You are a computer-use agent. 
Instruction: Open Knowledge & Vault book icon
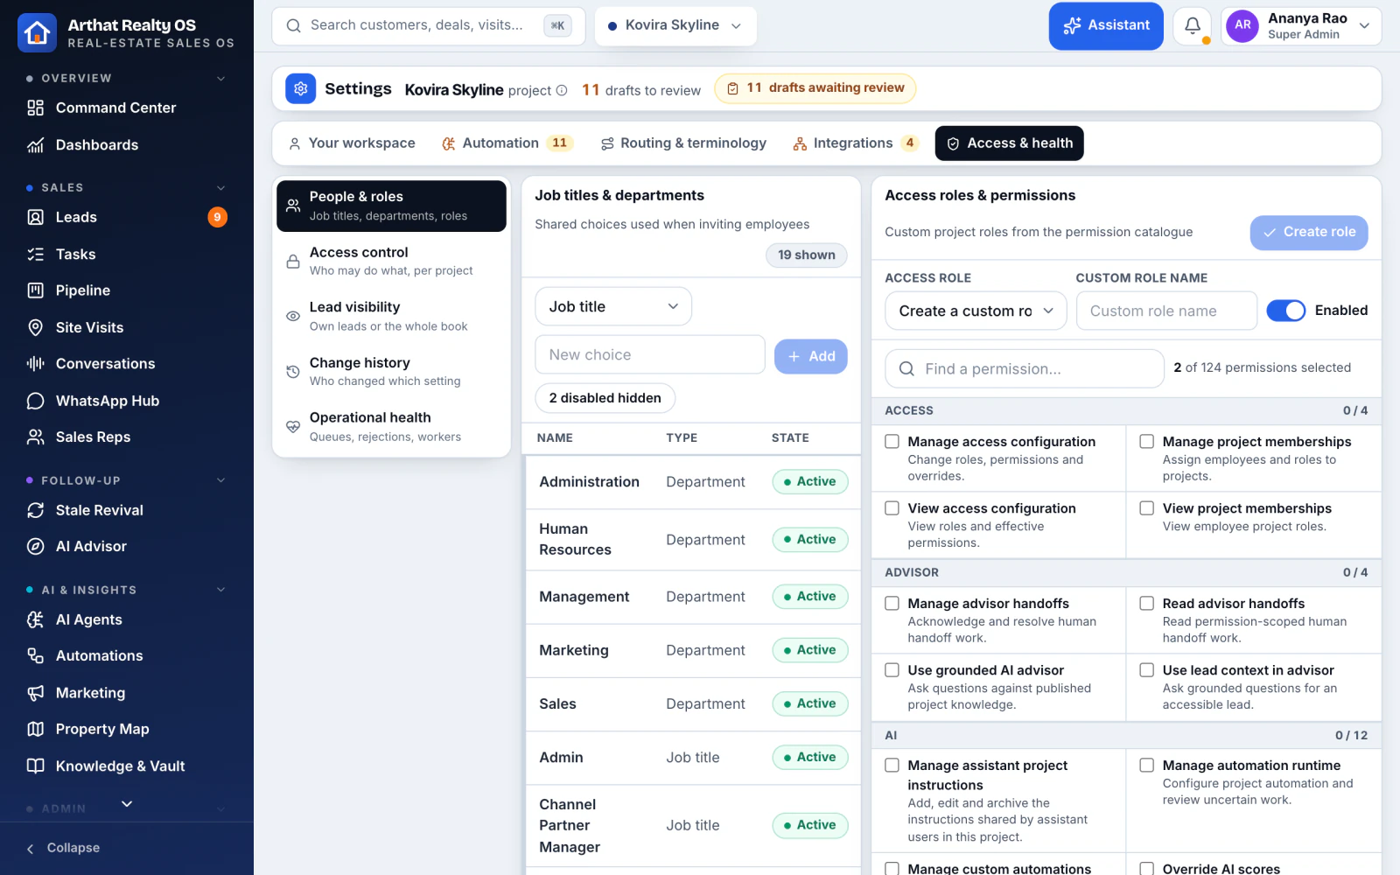click(x=35, y=766)
